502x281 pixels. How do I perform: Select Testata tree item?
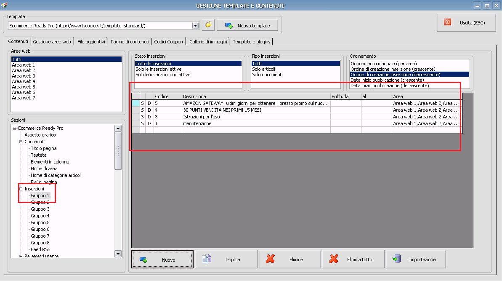pyautogui.click(x=38, y=155)
